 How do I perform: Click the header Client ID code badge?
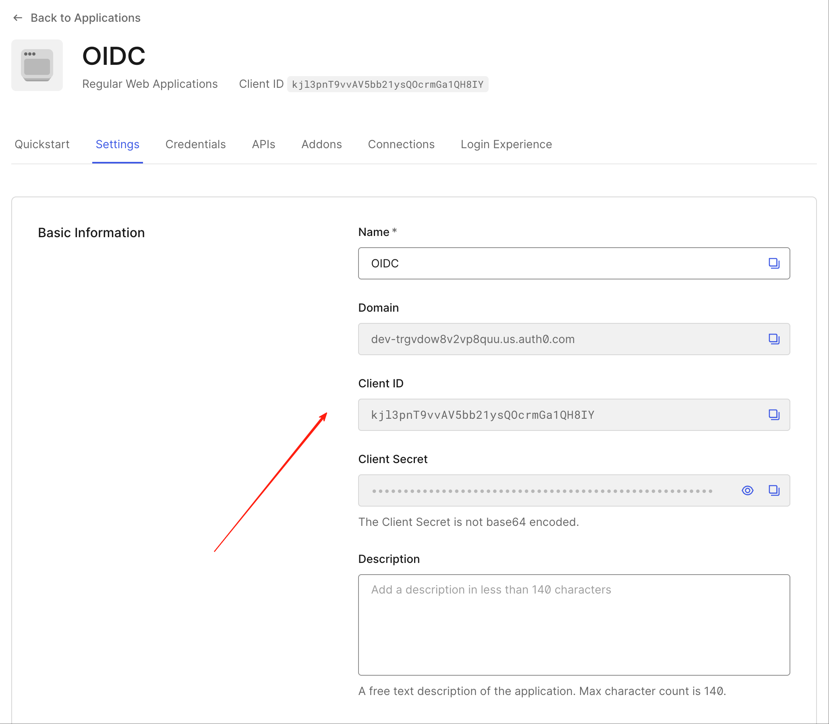coord(387,84)
